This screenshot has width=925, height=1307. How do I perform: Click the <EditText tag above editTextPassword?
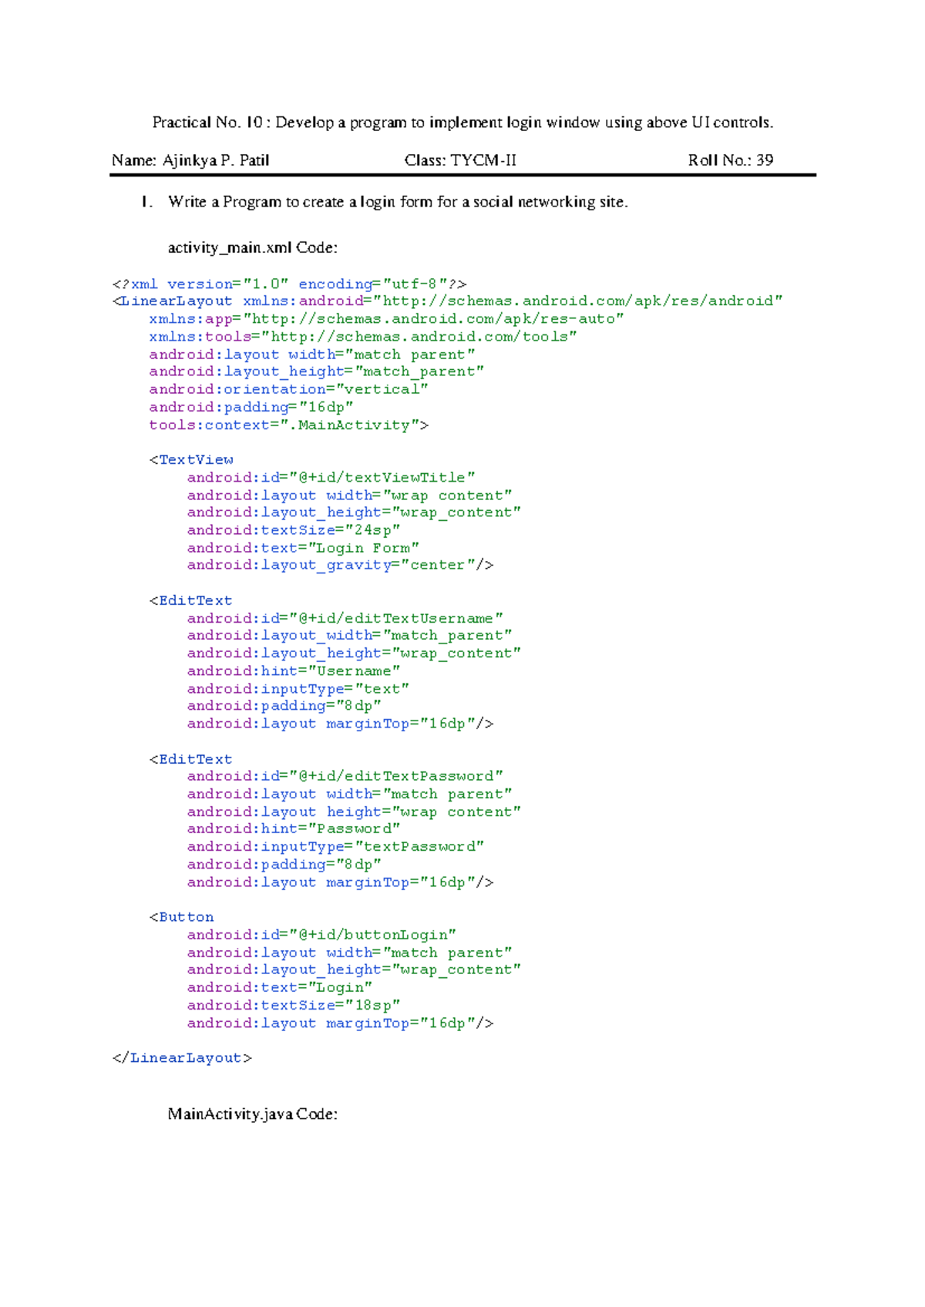point(191,760)
